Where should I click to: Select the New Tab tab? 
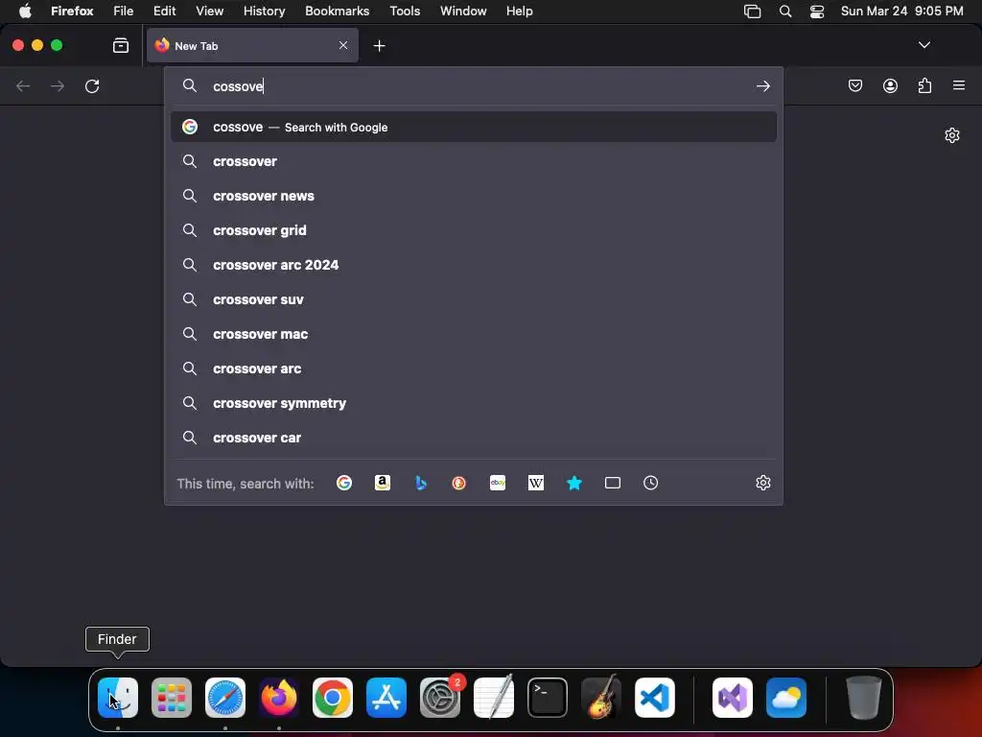tap(252, 45)
